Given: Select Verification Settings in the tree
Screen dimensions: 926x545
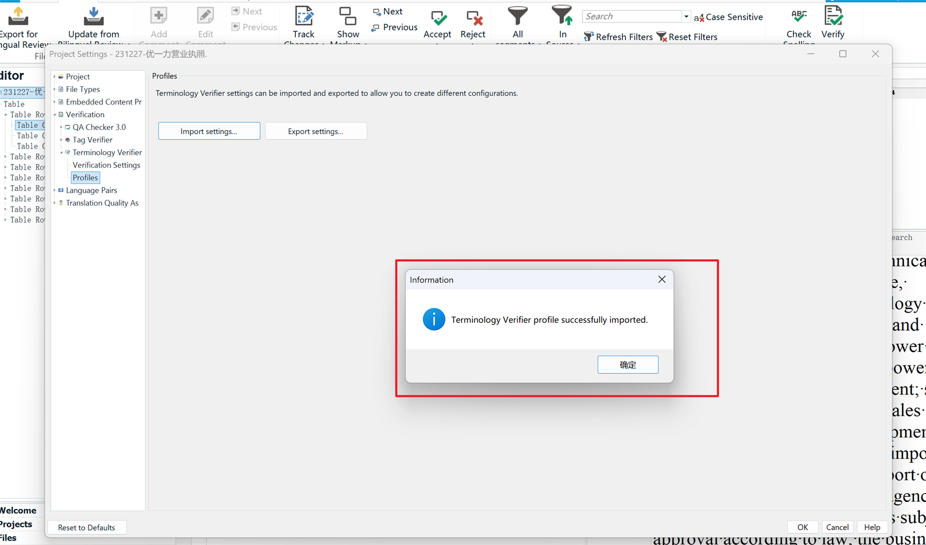Looking at the screenshot, I should [x=106, y=165].
